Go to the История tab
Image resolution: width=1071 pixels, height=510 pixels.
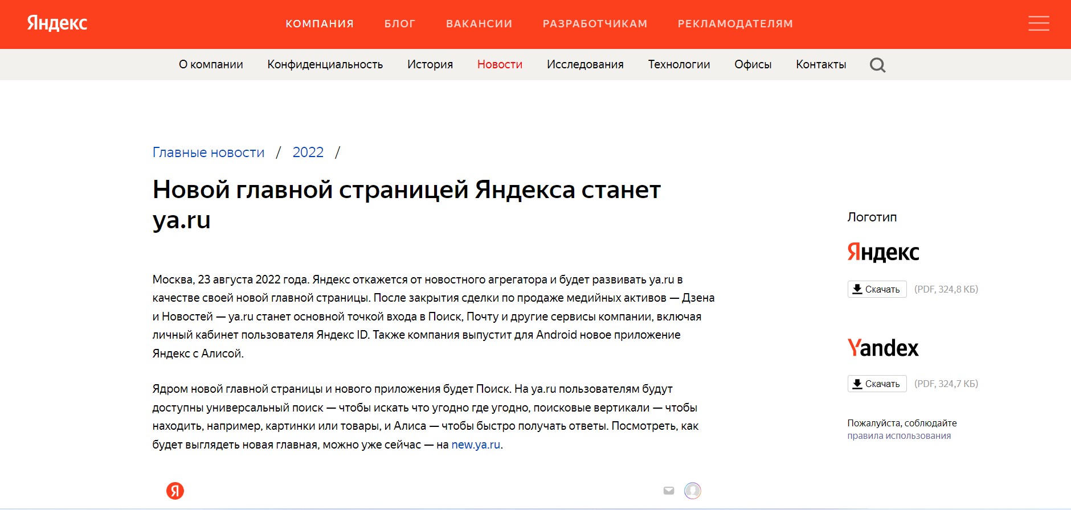click(x=430, y=64)
